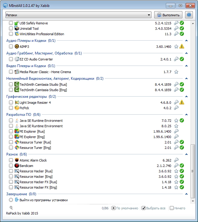Collapse the Аудио Плееры и Кодеки group

pos(186,41)
